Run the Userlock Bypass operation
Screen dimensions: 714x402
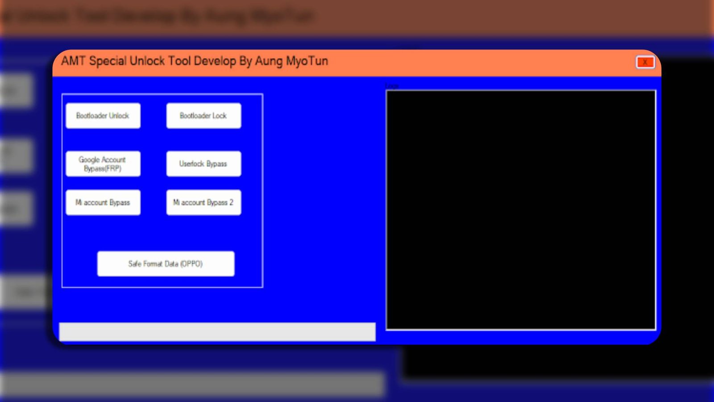(x=203, y=163)
